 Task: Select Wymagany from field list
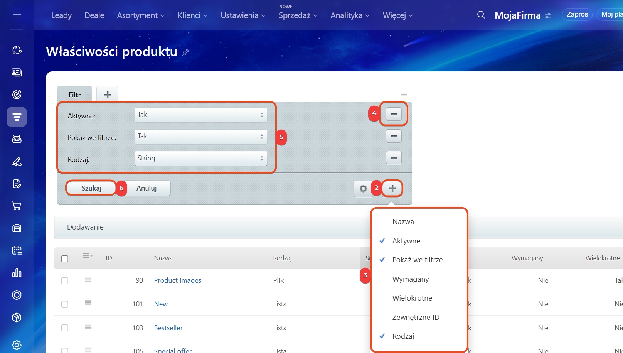point(410,279)
